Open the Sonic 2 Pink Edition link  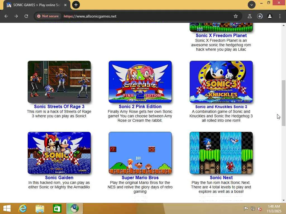tap(140, 106)
